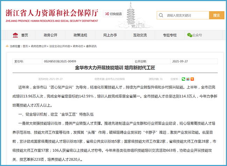The image size is (227, 166).
Task: Click the magnifier icon in search box
Action: tap(162, 15)
